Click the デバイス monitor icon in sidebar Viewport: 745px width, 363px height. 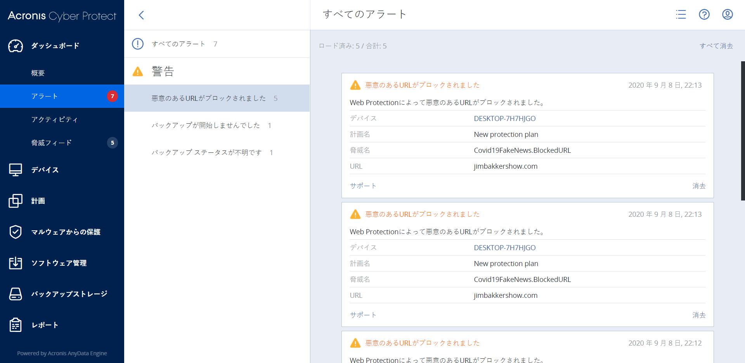(16, 170)
